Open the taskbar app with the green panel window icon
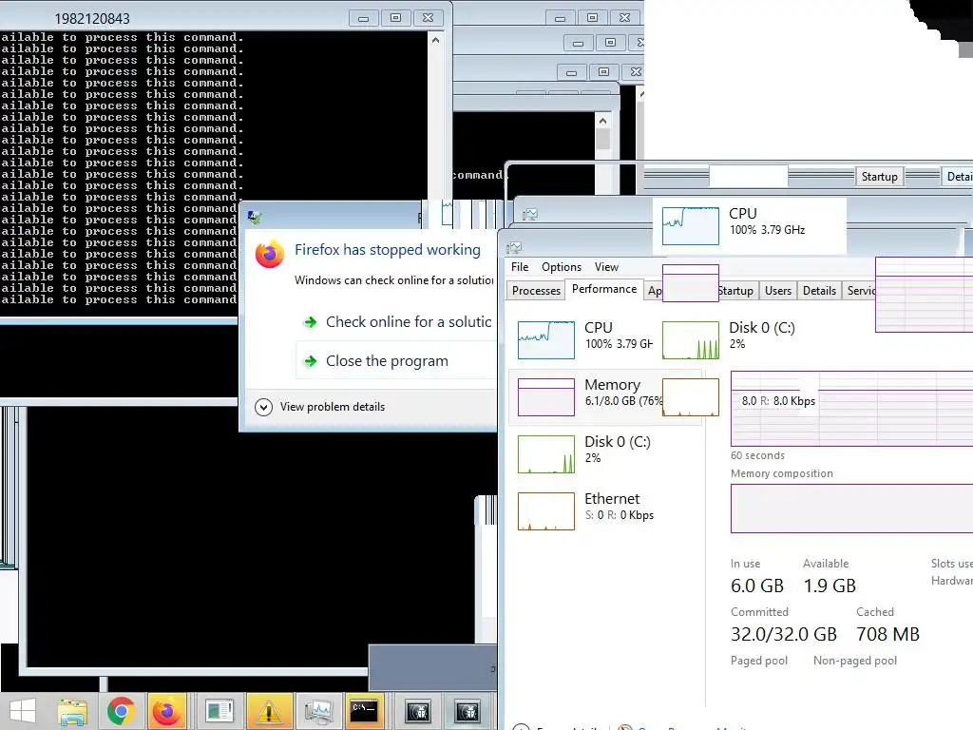The width and height of the screenshot is (973, 730). [x=219, y=711]
